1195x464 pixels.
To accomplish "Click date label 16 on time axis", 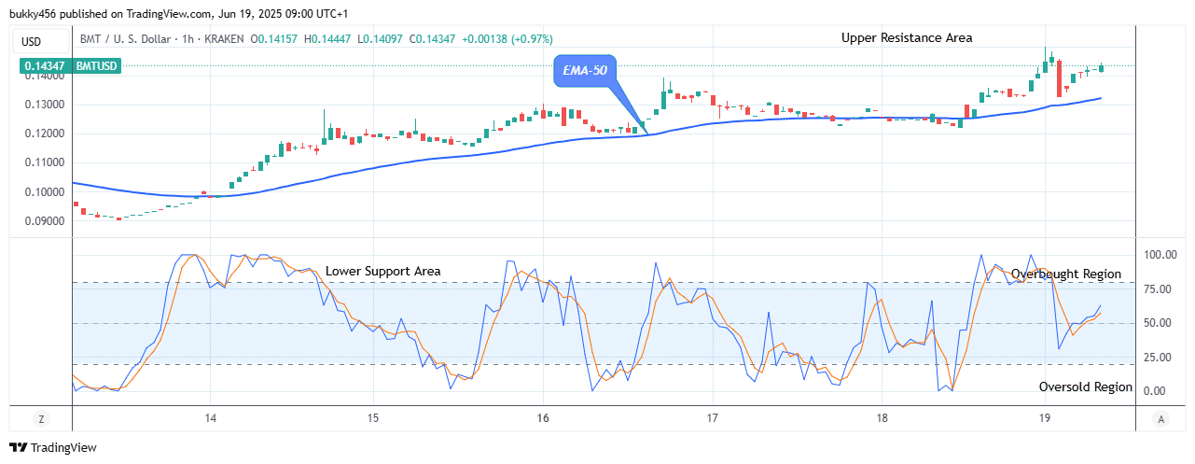I will coord(543,419).
